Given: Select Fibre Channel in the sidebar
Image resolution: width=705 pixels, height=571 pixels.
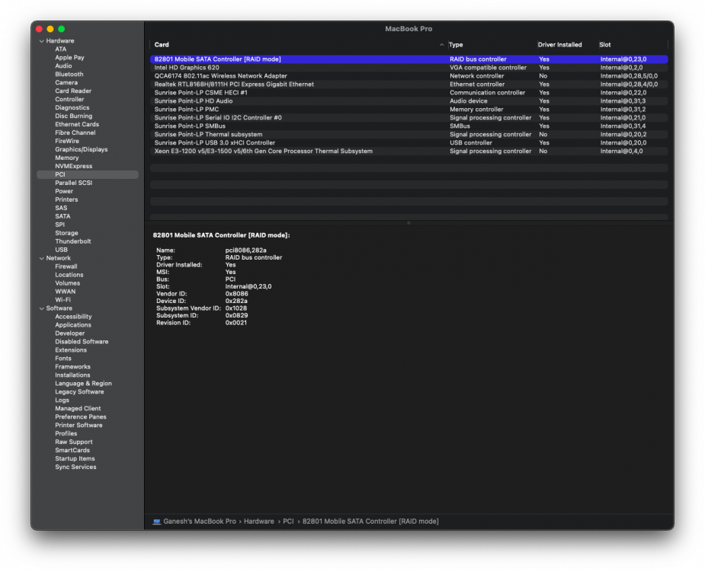Looking at the screenshot, I should coord(75,133).
